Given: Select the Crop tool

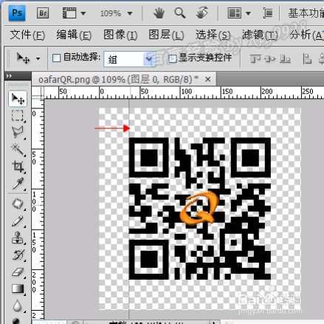Looking at the screenshot, I should click(18, 166).
